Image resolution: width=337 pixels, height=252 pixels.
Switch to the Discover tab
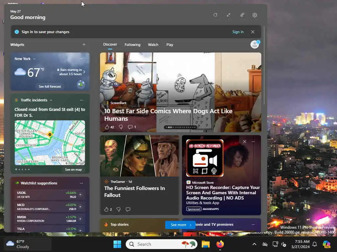(110, 44)
